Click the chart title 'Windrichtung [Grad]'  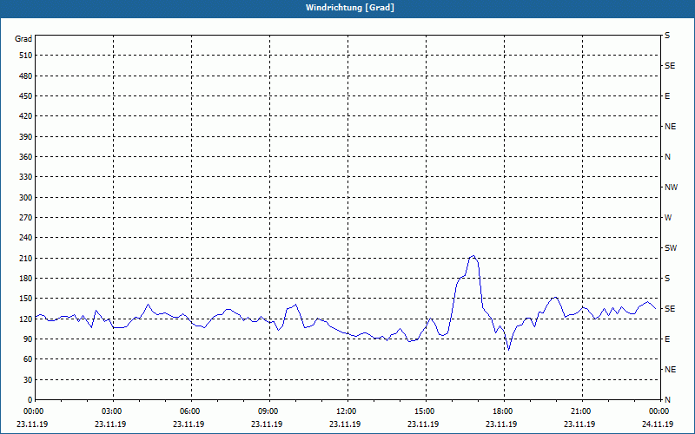coord(350,8)
